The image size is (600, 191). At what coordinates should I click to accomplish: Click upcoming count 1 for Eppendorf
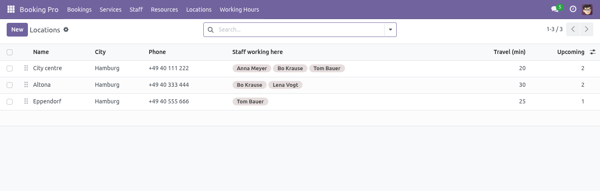pyautogui.click(x=583, y=101)
